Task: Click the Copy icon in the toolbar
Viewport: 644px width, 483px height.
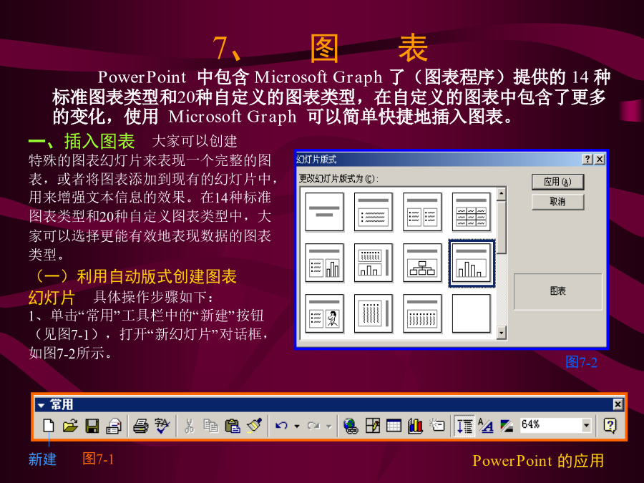Action: tap(210, 426)
